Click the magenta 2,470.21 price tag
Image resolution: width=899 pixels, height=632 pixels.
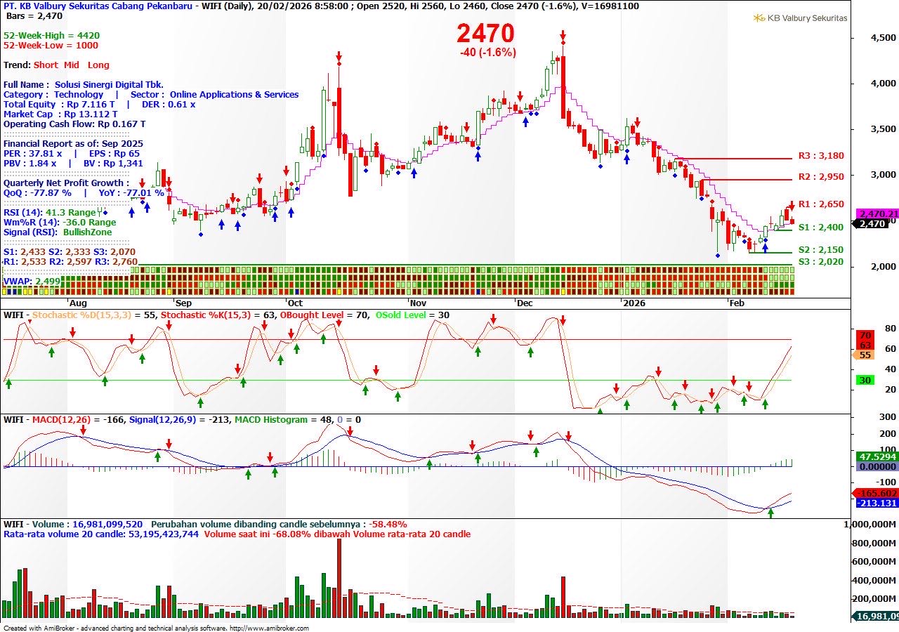pos(877,213)
